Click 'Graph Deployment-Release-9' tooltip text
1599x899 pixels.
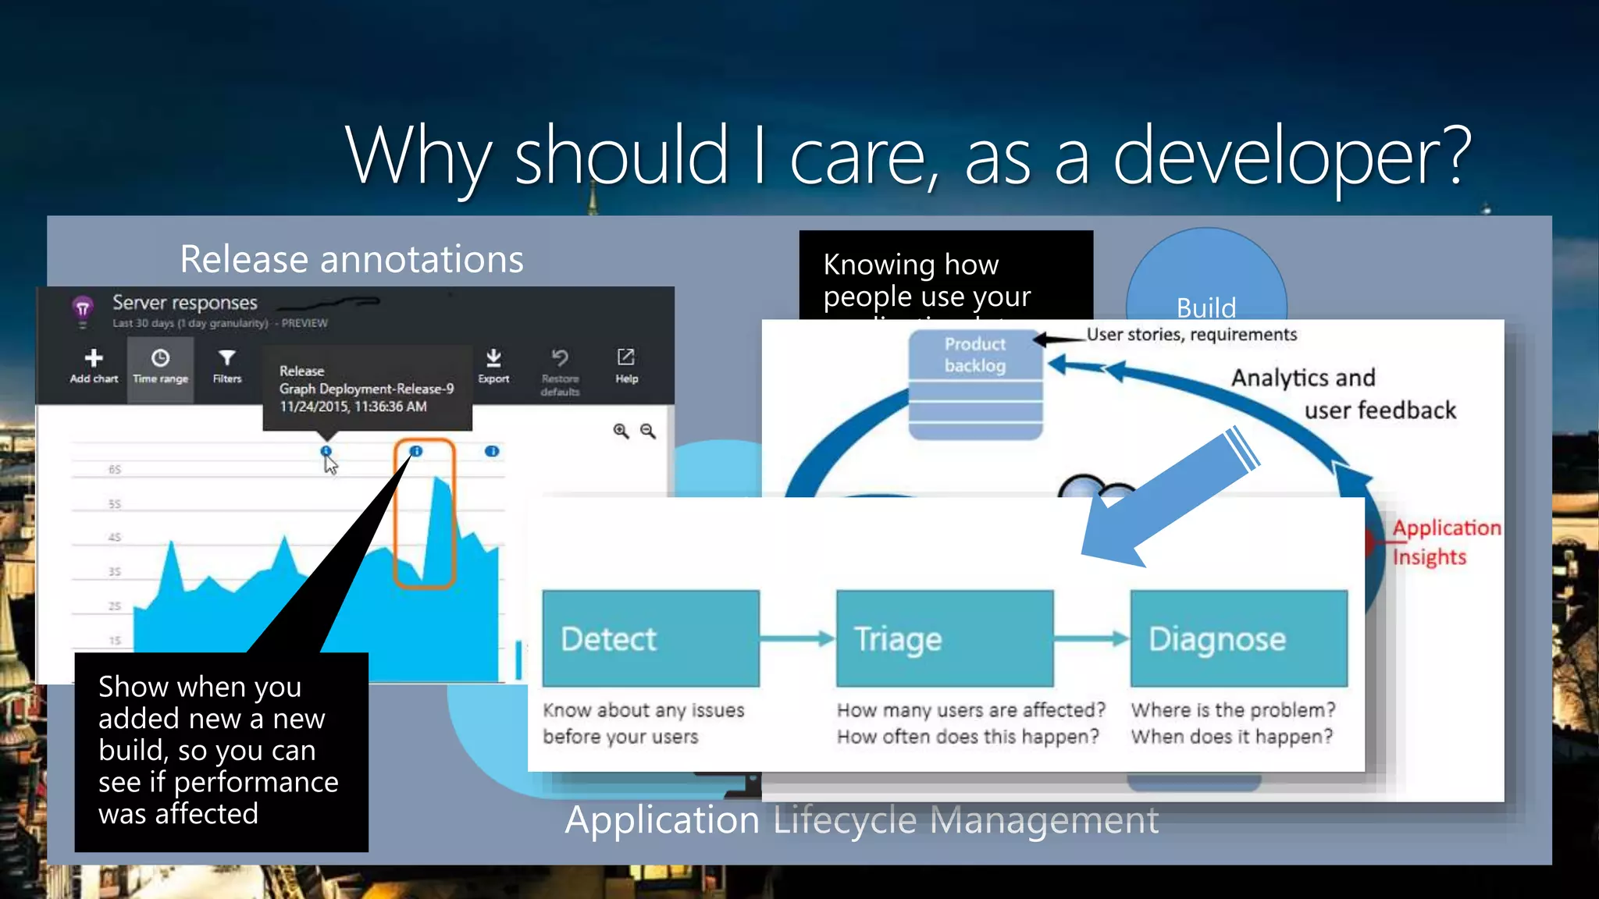click(367, 389)
